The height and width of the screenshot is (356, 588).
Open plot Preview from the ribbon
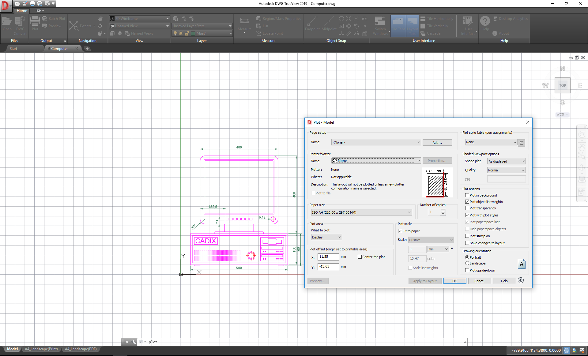(52, 26)
